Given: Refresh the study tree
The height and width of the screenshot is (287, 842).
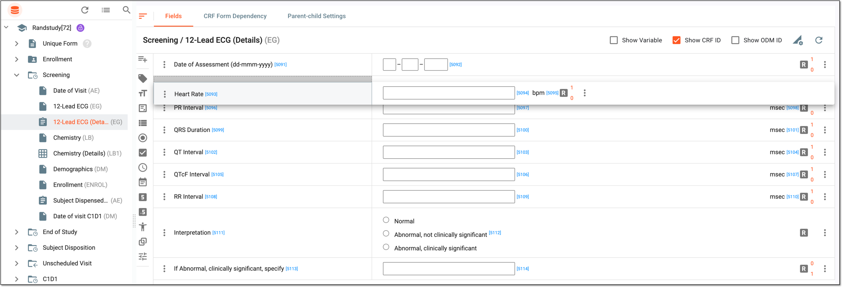Looking at the screenshot, I should [x=85, y=10].
